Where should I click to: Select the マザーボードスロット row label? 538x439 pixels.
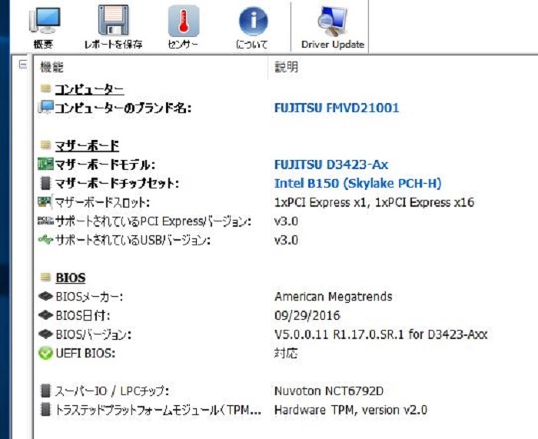point(102,202)
